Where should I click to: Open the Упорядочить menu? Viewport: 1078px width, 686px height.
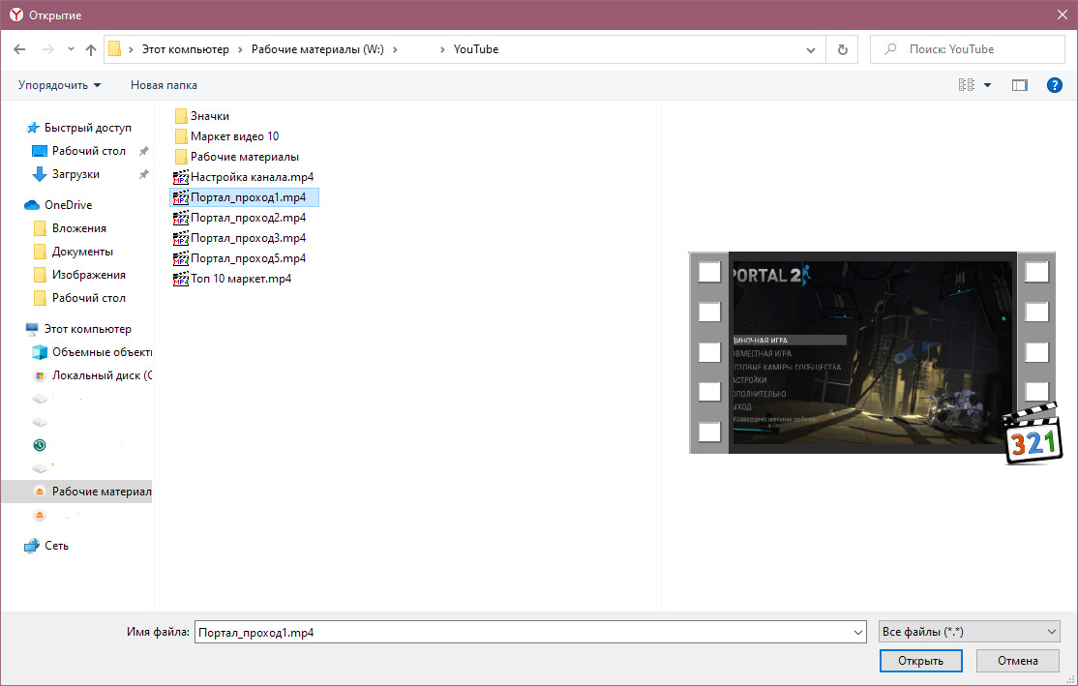pos(59,85)
